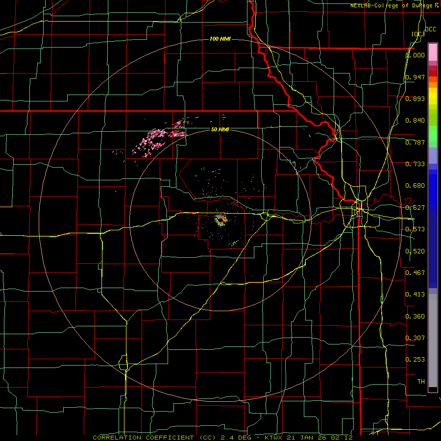Click the TH threshold label on the legend
This screenshot has width=441, height=441.
(421, 382)
